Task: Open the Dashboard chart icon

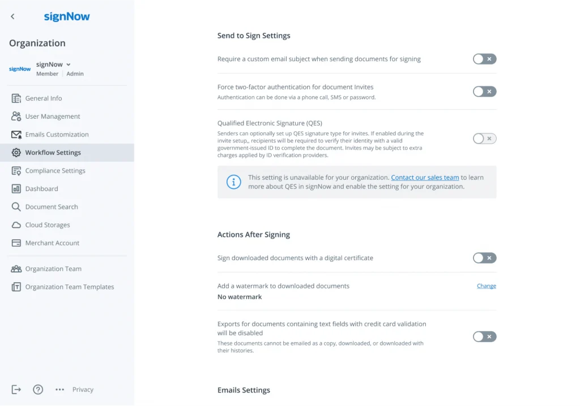Action: click(16, 189)
